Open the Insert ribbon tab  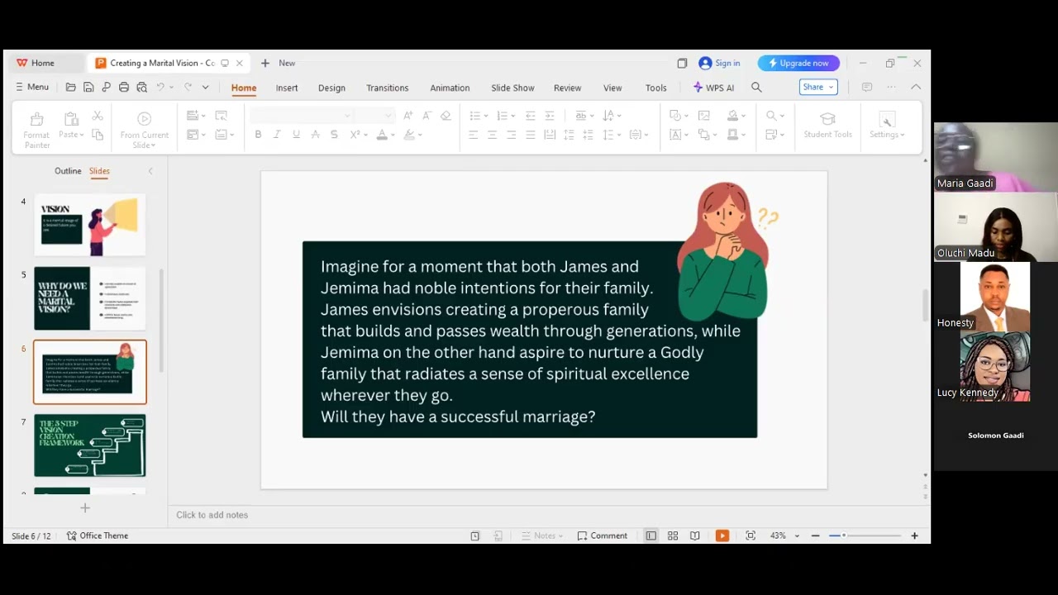tap(287, 88)
